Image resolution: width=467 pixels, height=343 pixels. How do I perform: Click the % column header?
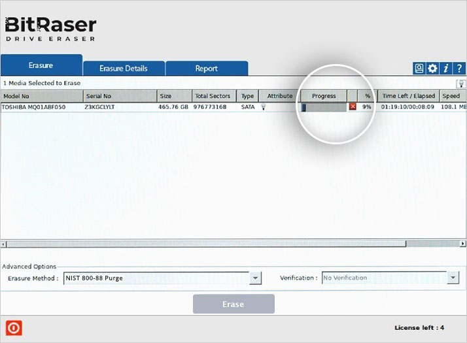[x=368, y=96]
